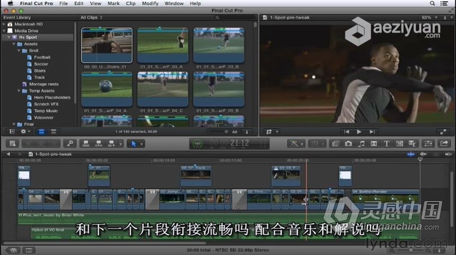456x255 pixels.
Task: Show the Titles browser T icon
Action: point(387,144)
